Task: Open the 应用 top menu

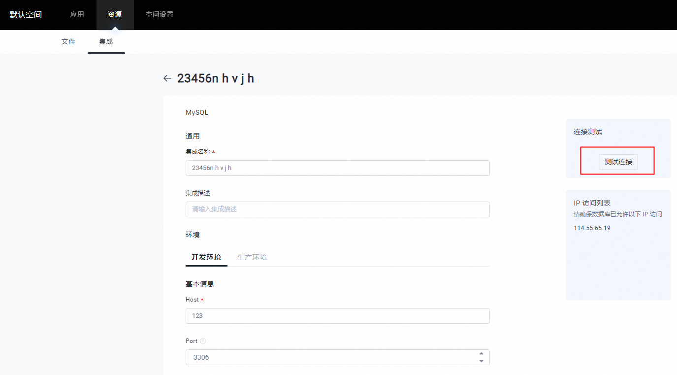Action: pos(77,14)
